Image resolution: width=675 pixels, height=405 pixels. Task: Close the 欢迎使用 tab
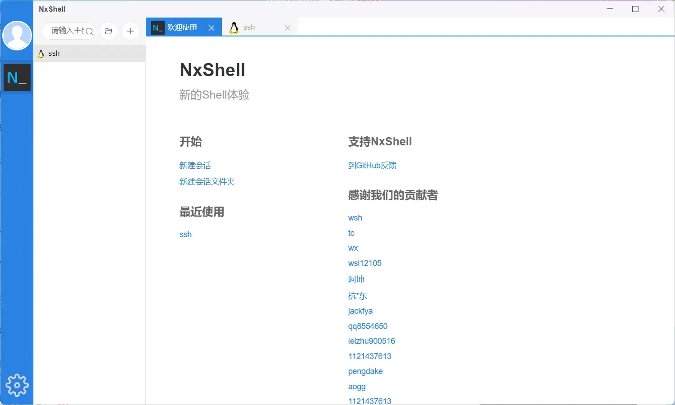(211, 28)
